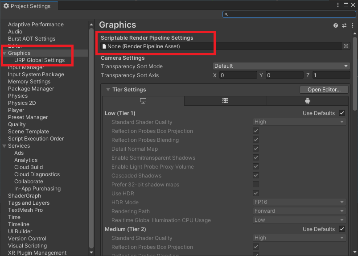The width and height of the screenshot is (358, 256).
Task: Click the Open Editor button
Action: point(324,90)
